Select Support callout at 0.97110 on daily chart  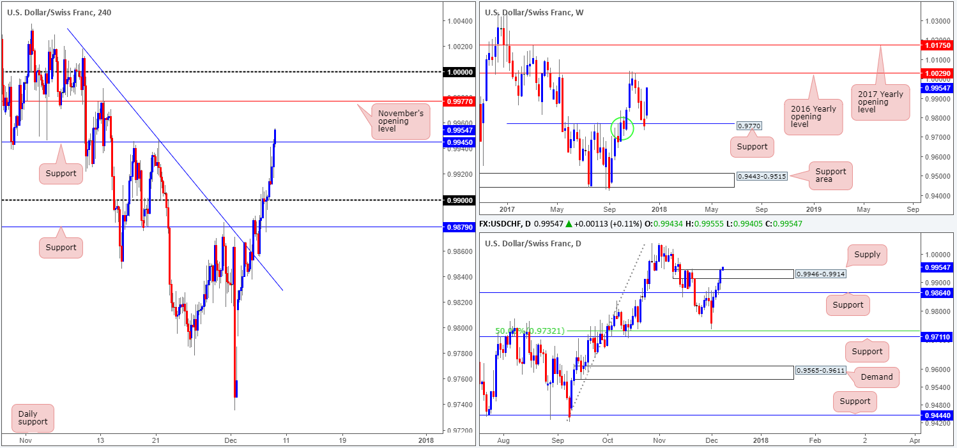(867, 351)
